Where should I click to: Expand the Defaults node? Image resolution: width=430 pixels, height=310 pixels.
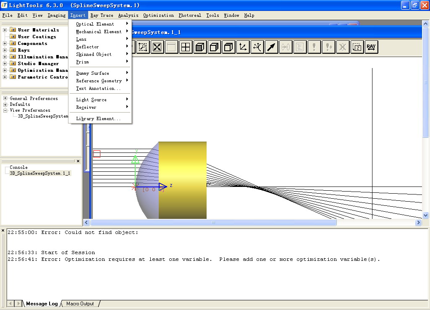5,104
